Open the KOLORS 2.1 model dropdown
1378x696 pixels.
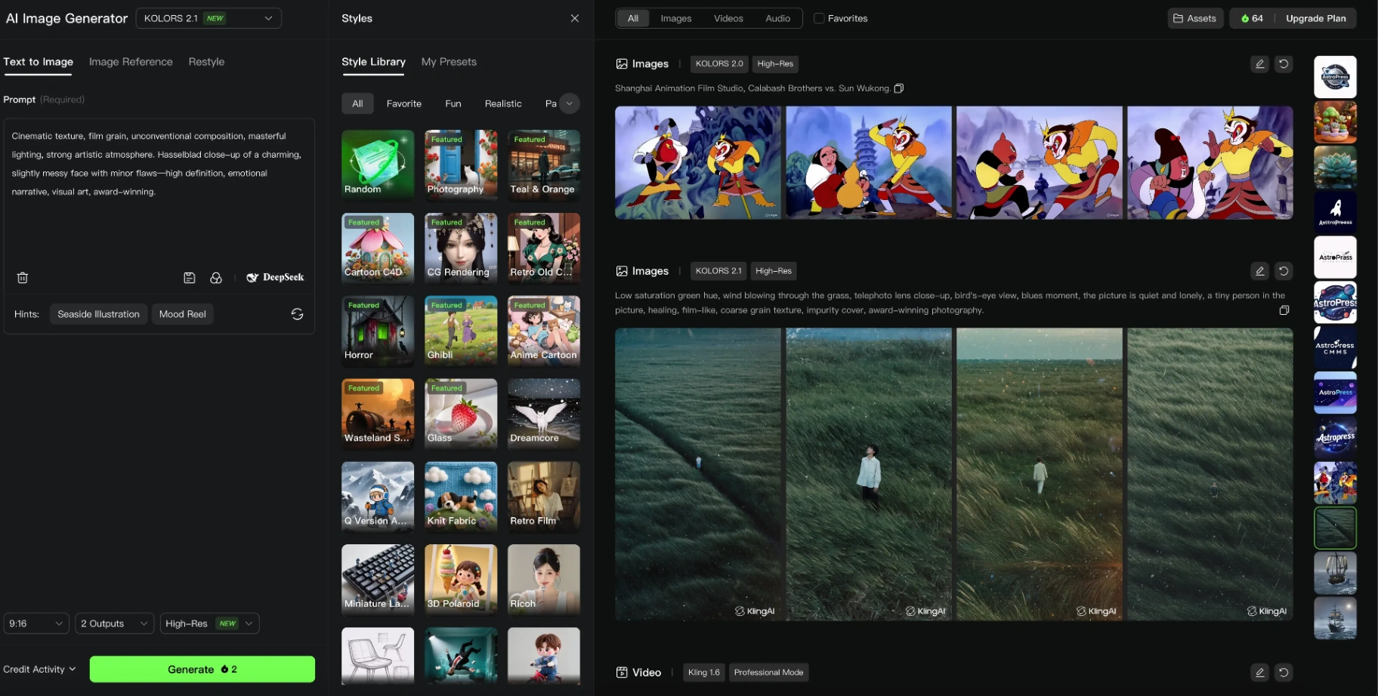coord(209,18)
